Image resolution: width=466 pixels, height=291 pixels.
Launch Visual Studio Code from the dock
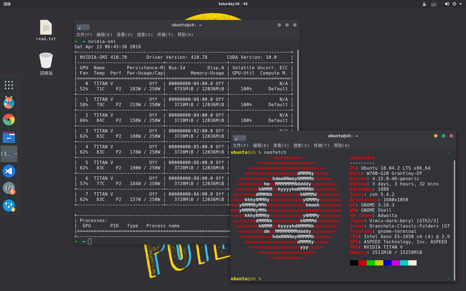point(9,171)
